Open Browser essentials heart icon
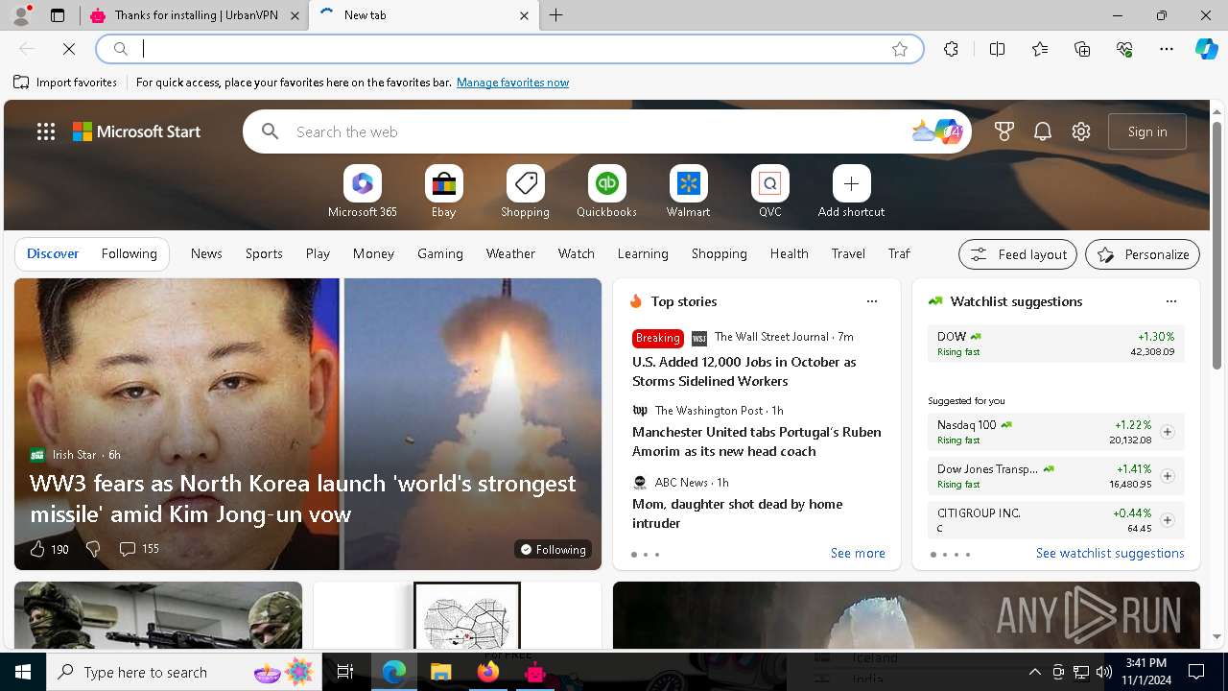1228x691 pixels. (x=1124, y=49)
